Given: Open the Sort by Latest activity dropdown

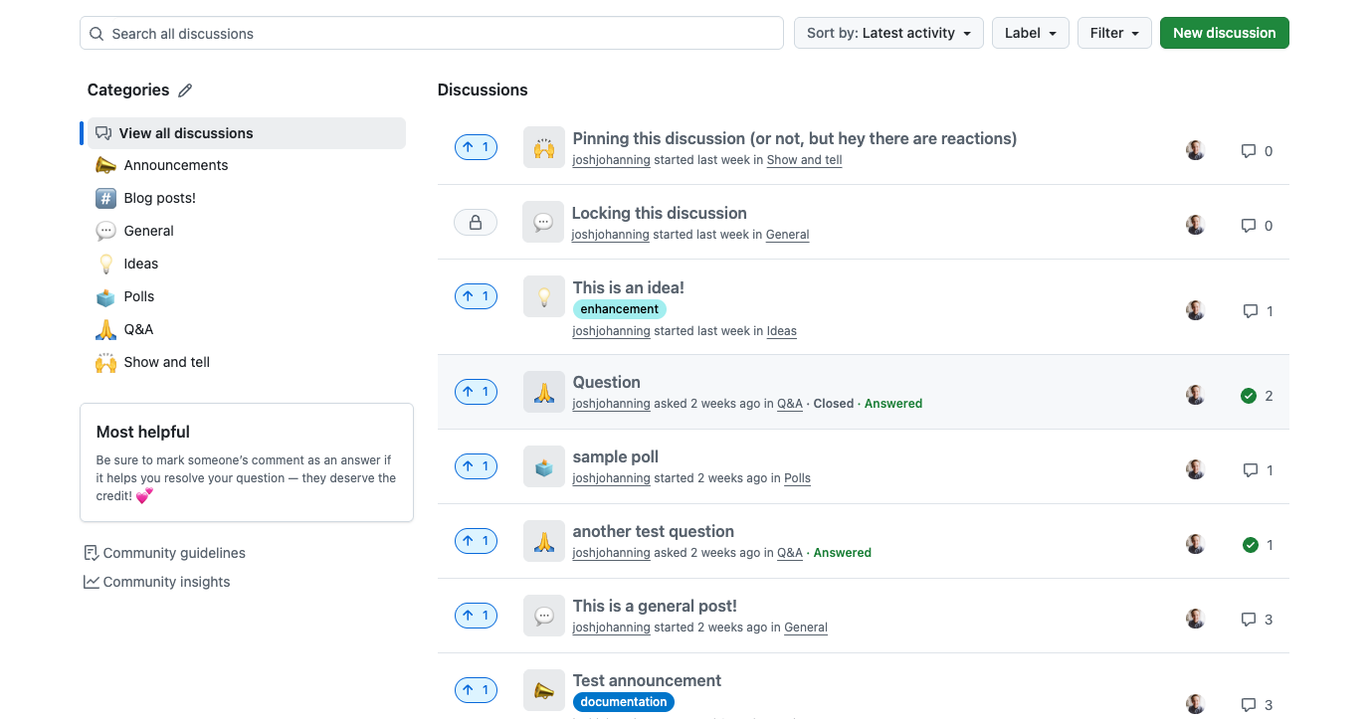Looking at the screenshot, I should (x=888, y=32).
